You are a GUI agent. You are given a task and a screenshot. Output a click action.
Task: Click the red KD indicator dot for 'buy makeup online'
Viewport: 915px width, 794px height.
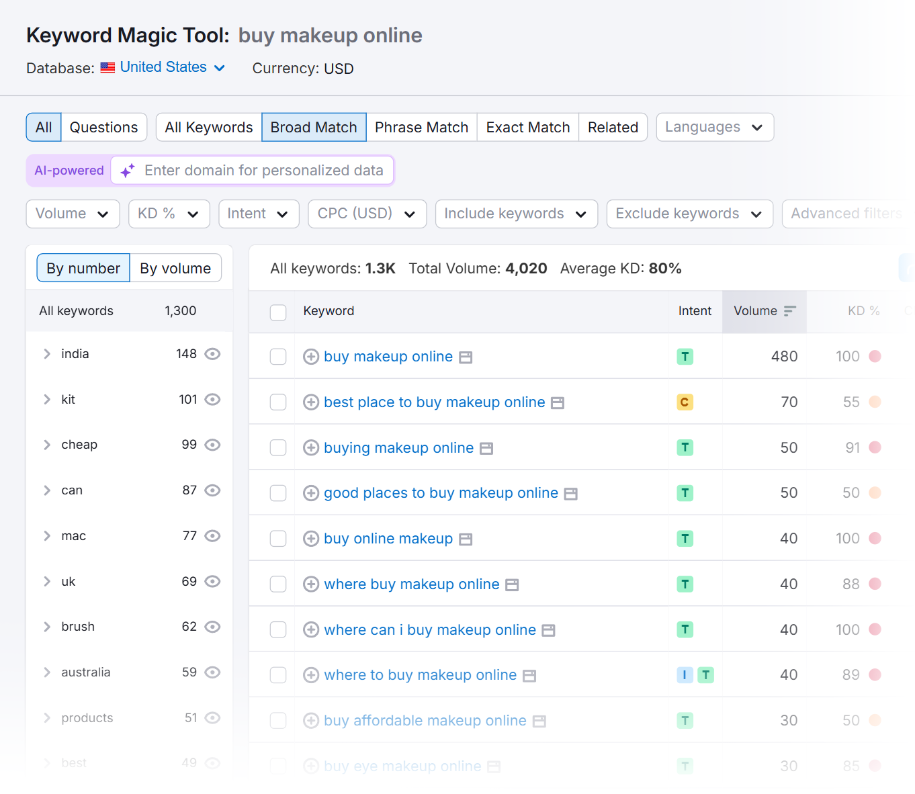point(875,357)
